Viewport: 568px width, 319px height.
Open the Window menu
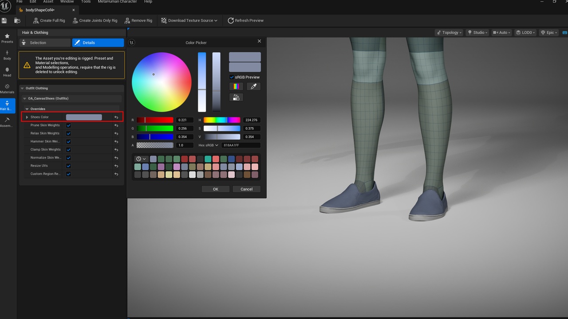(x=67, y=2)
